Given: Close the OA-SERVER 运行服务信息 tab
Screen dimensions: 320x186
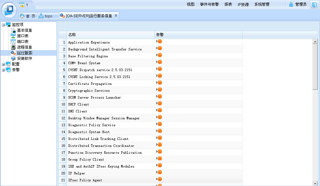Looking at the screenshot, I should click(x=116, y=16).
